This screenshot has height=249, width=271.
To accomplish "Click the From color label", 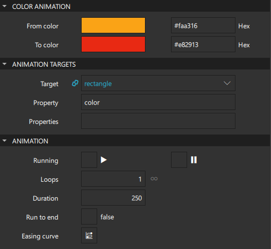I will point(42,26).
